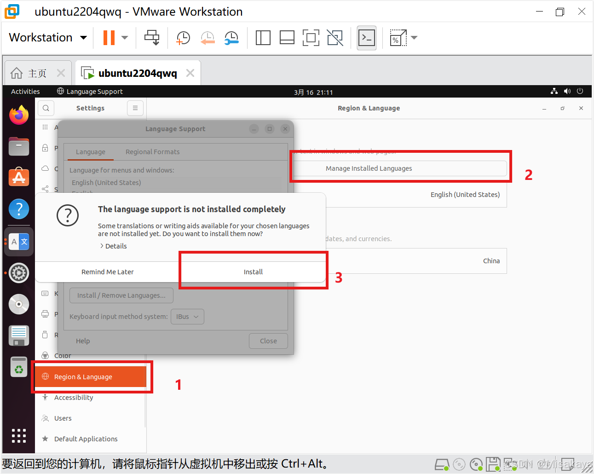Click the disc media icon in the dock
This screenshot has width=594, height=474.
(x=19, y=304)
